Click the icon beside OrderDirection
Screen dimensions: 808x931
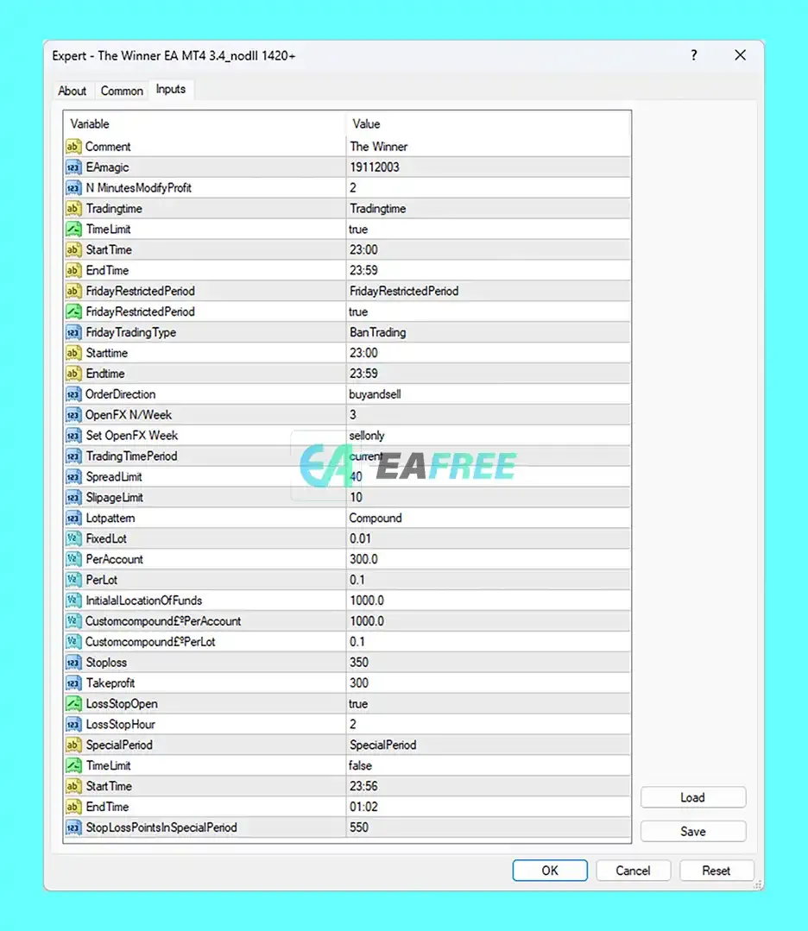point(73,394)
